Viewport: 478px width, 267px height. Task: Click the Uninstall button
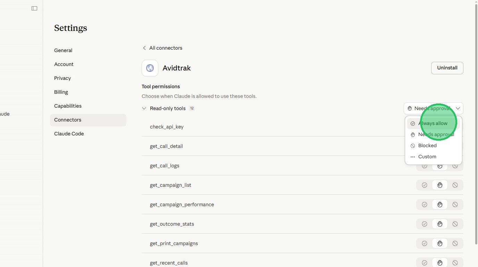[447, 68]
